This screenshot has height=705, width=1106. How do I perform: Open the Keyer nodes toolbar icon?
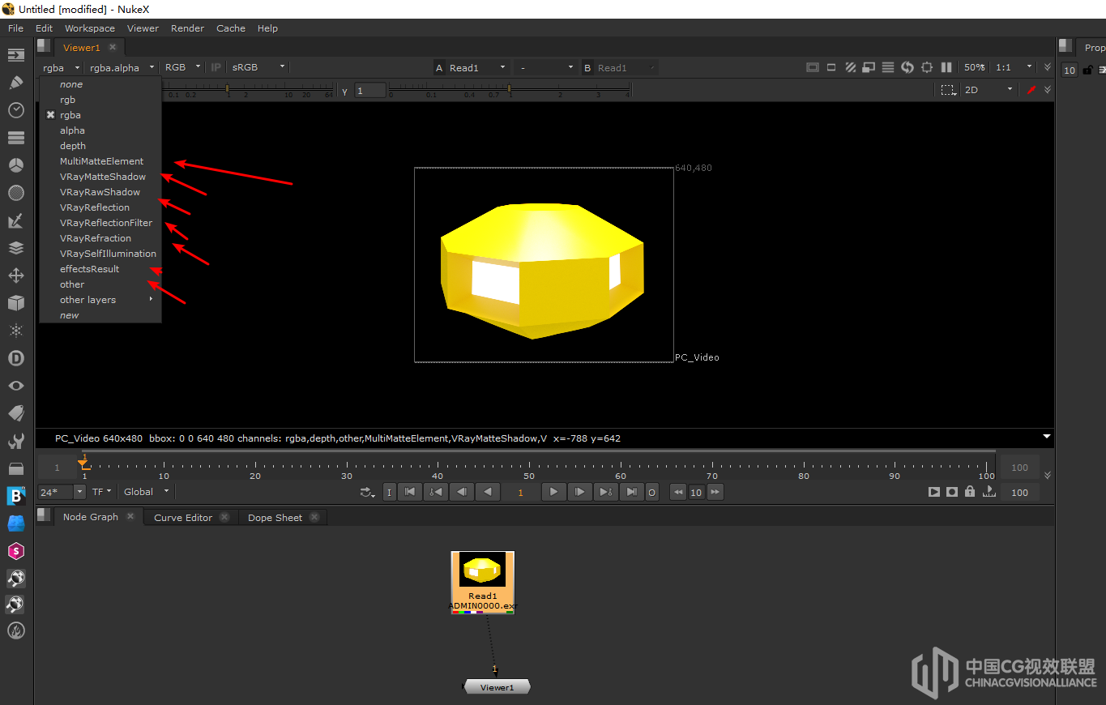(16, 220)
